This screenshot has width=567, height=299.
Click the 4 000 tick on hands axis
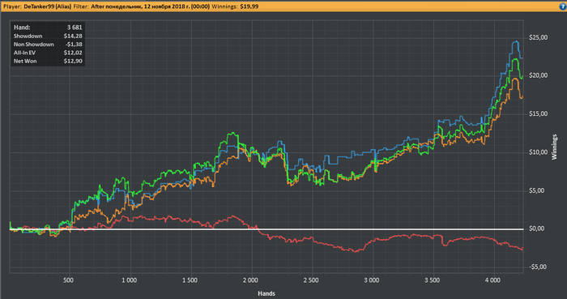492,280
